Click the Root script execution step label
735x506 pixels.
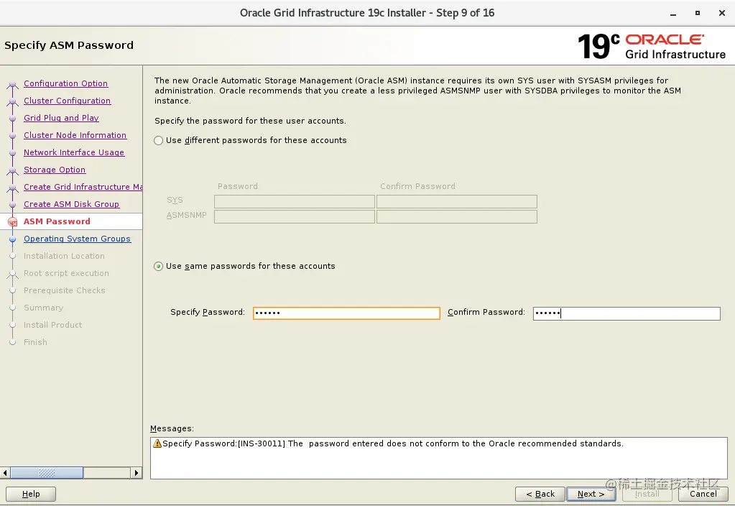pyautogui.click(x=66, y=273)
